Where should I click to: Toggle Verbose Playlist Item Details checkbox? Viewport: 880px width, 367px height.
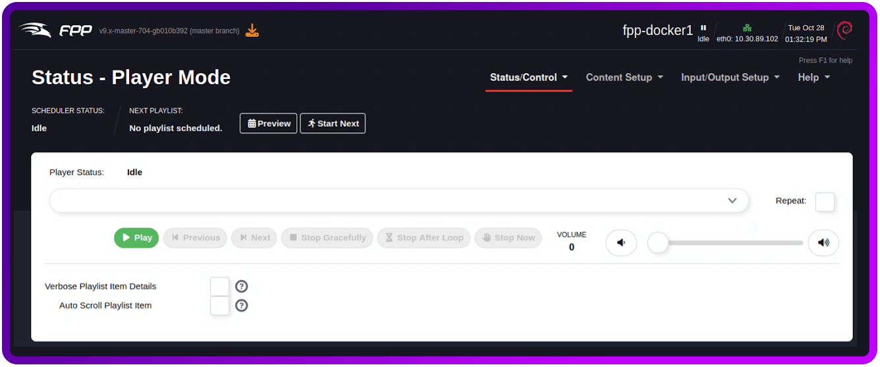(220, 286)
